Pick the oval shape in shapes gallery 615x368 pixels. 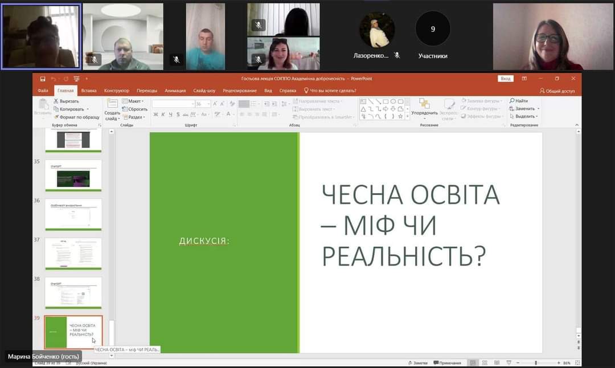click(393, 101)
